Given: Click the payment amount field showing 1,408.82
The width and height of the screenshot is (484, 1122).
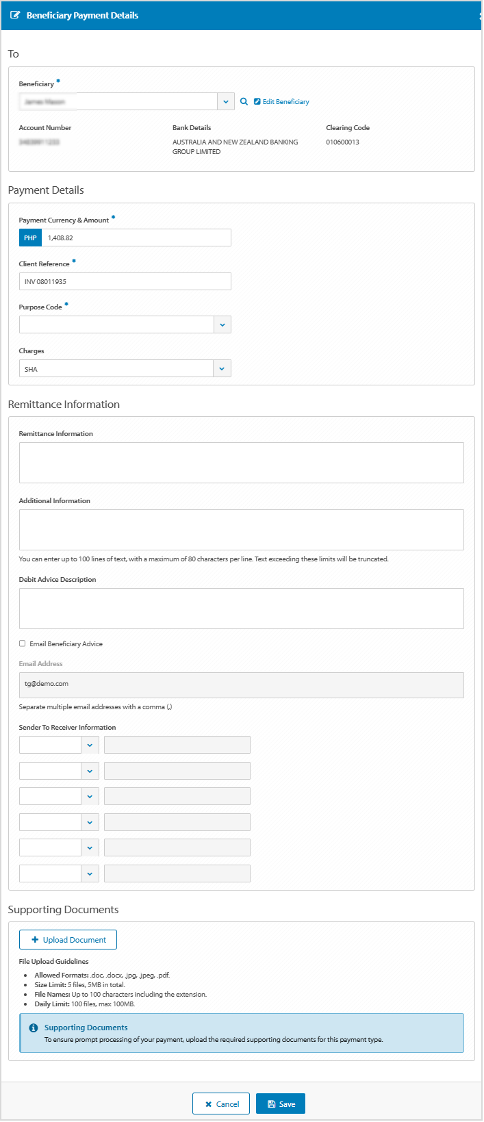Looking at the screenshot, I should pyautogui.click(x=137, y=237).
